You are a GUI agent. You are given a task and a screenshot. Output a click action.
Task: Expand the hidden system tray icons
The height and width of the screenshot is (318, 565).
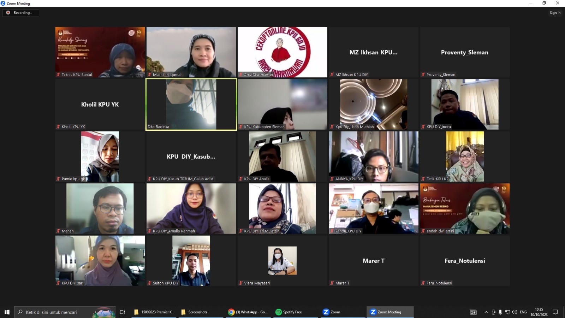486,312
